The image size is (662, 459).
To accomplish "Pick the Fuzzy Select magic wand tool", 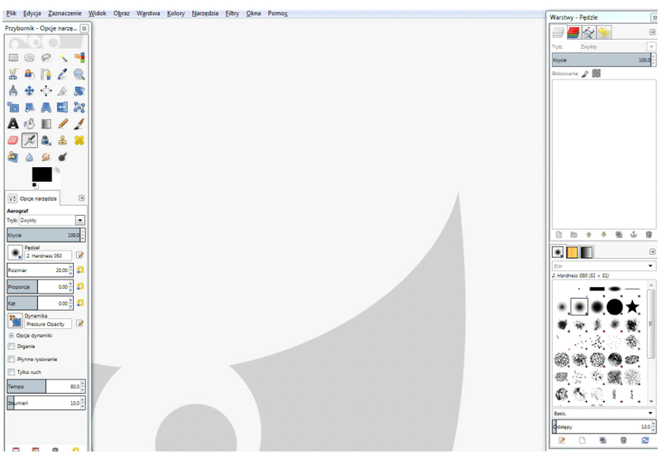I will pyautogui.click(x=63, y=57).
